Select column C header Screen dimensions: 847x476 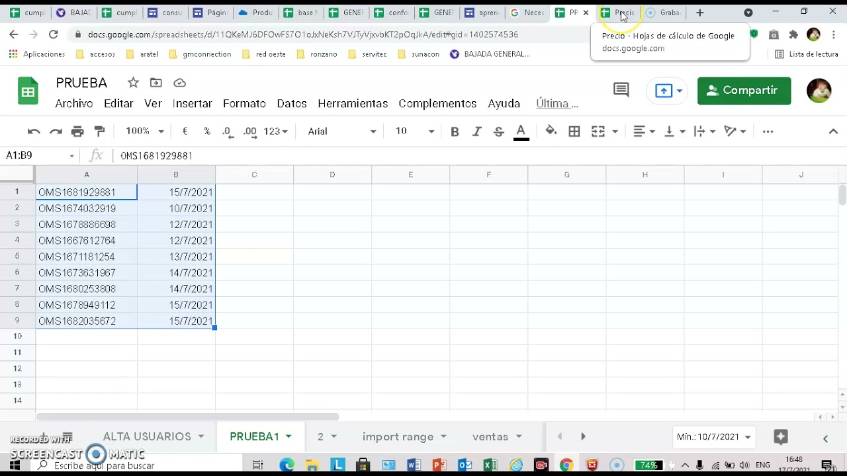[254, 175]
